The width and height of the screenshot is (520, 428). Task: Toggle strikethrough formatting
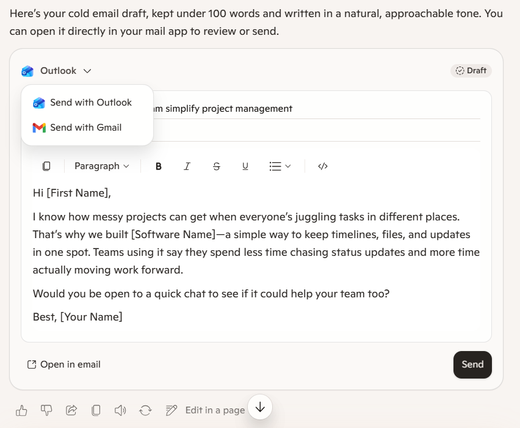[216, 166]
